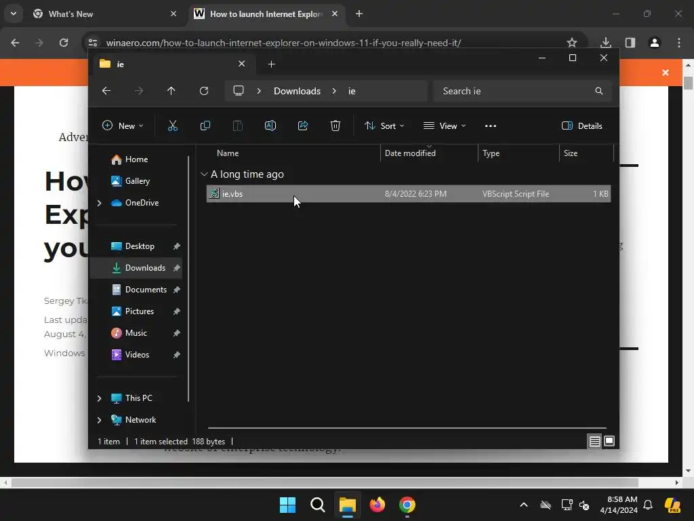Screen dimensions: 694x521
Task: Go back in File Explorer
Action: tap(106, 91)
